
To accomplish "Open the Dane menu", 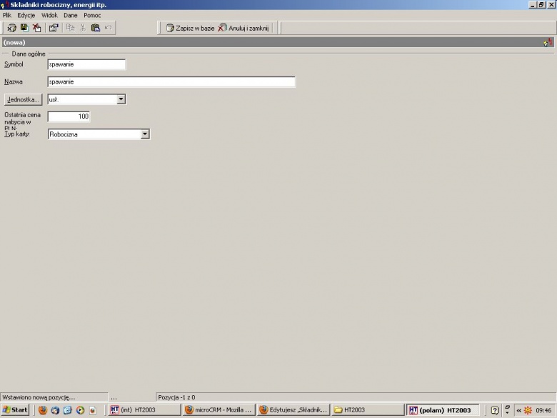I will pyautogui.click(x=70, y=15).
